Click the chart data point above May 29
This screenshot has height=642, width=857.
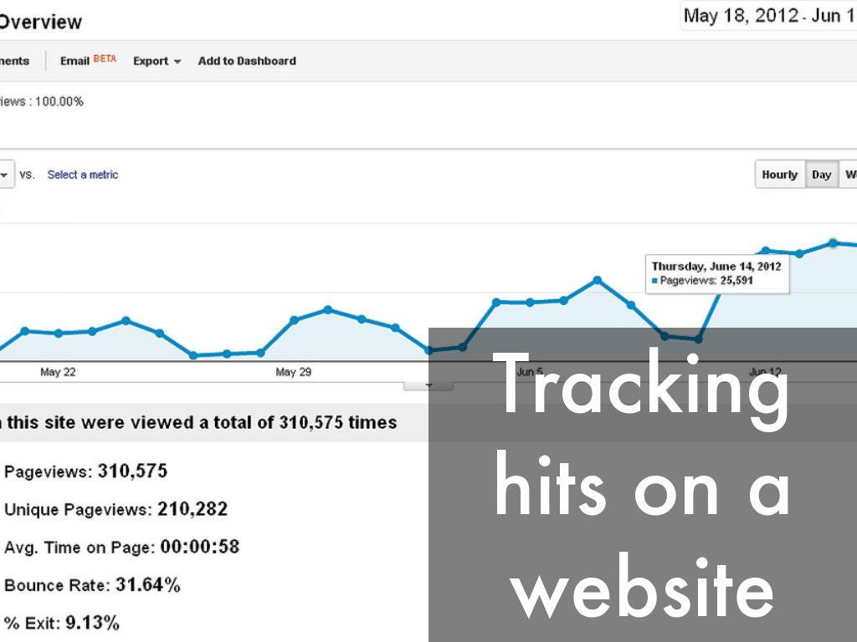pyautogui.click(x=294, y=320)
